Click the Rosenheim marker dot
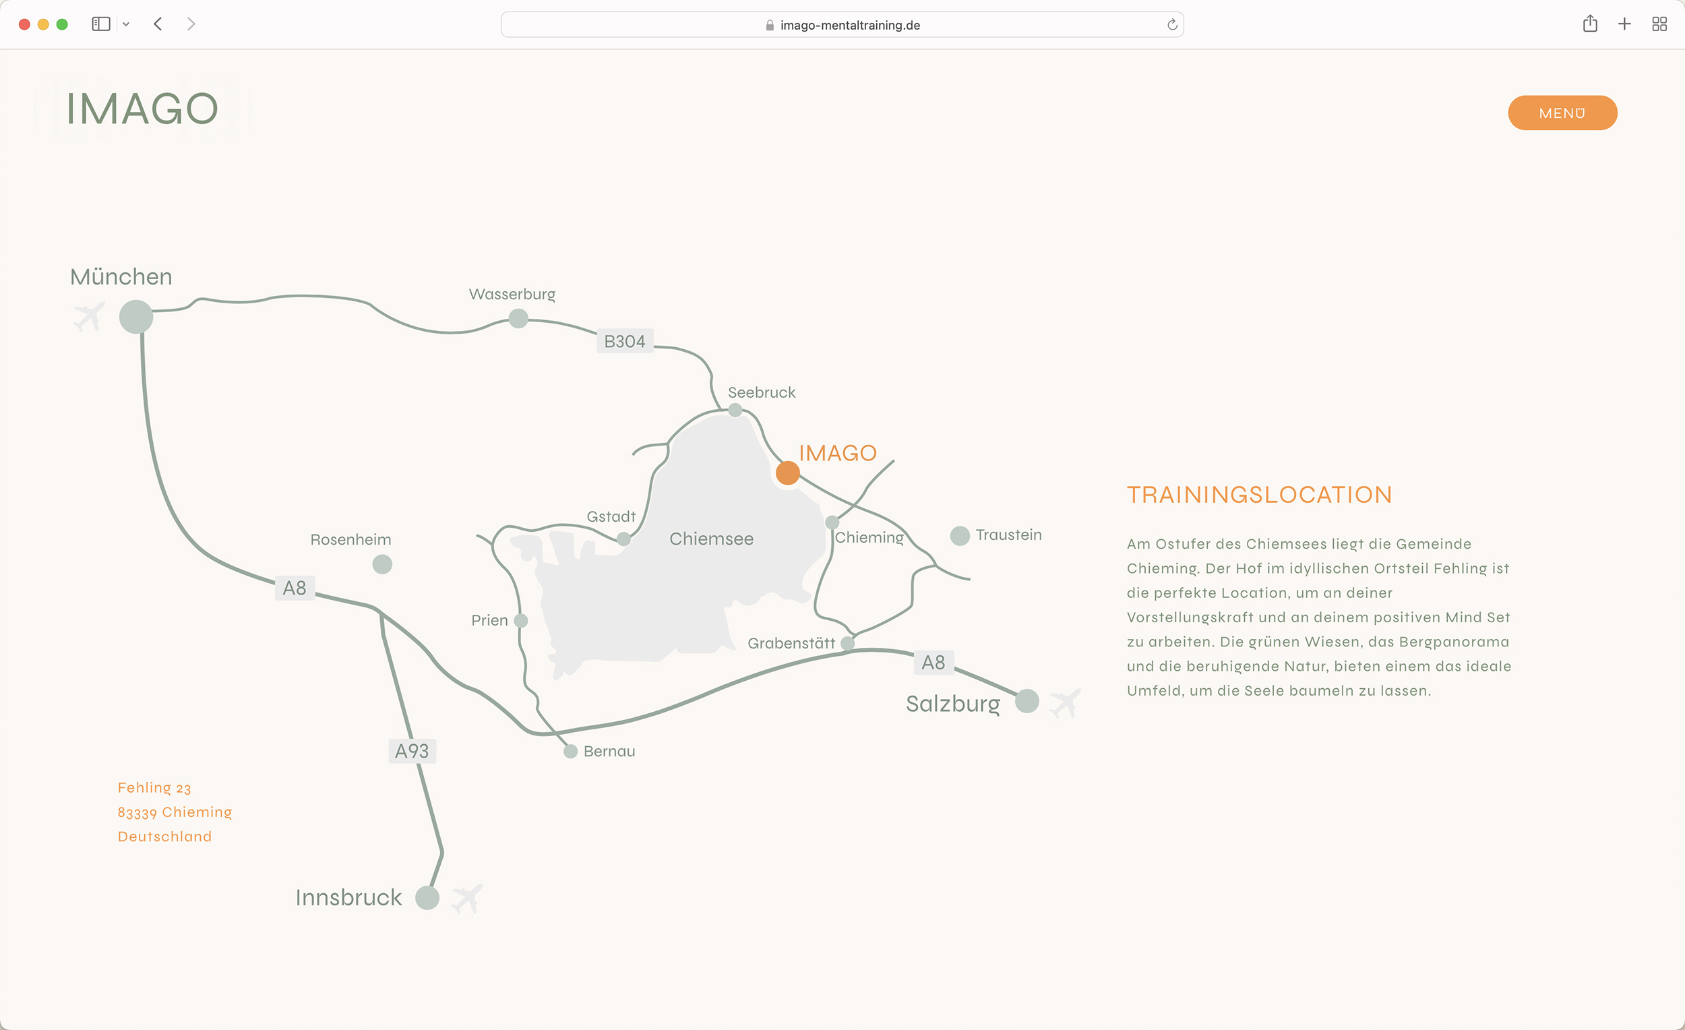 pyautogui.click(x=382, y=564)
